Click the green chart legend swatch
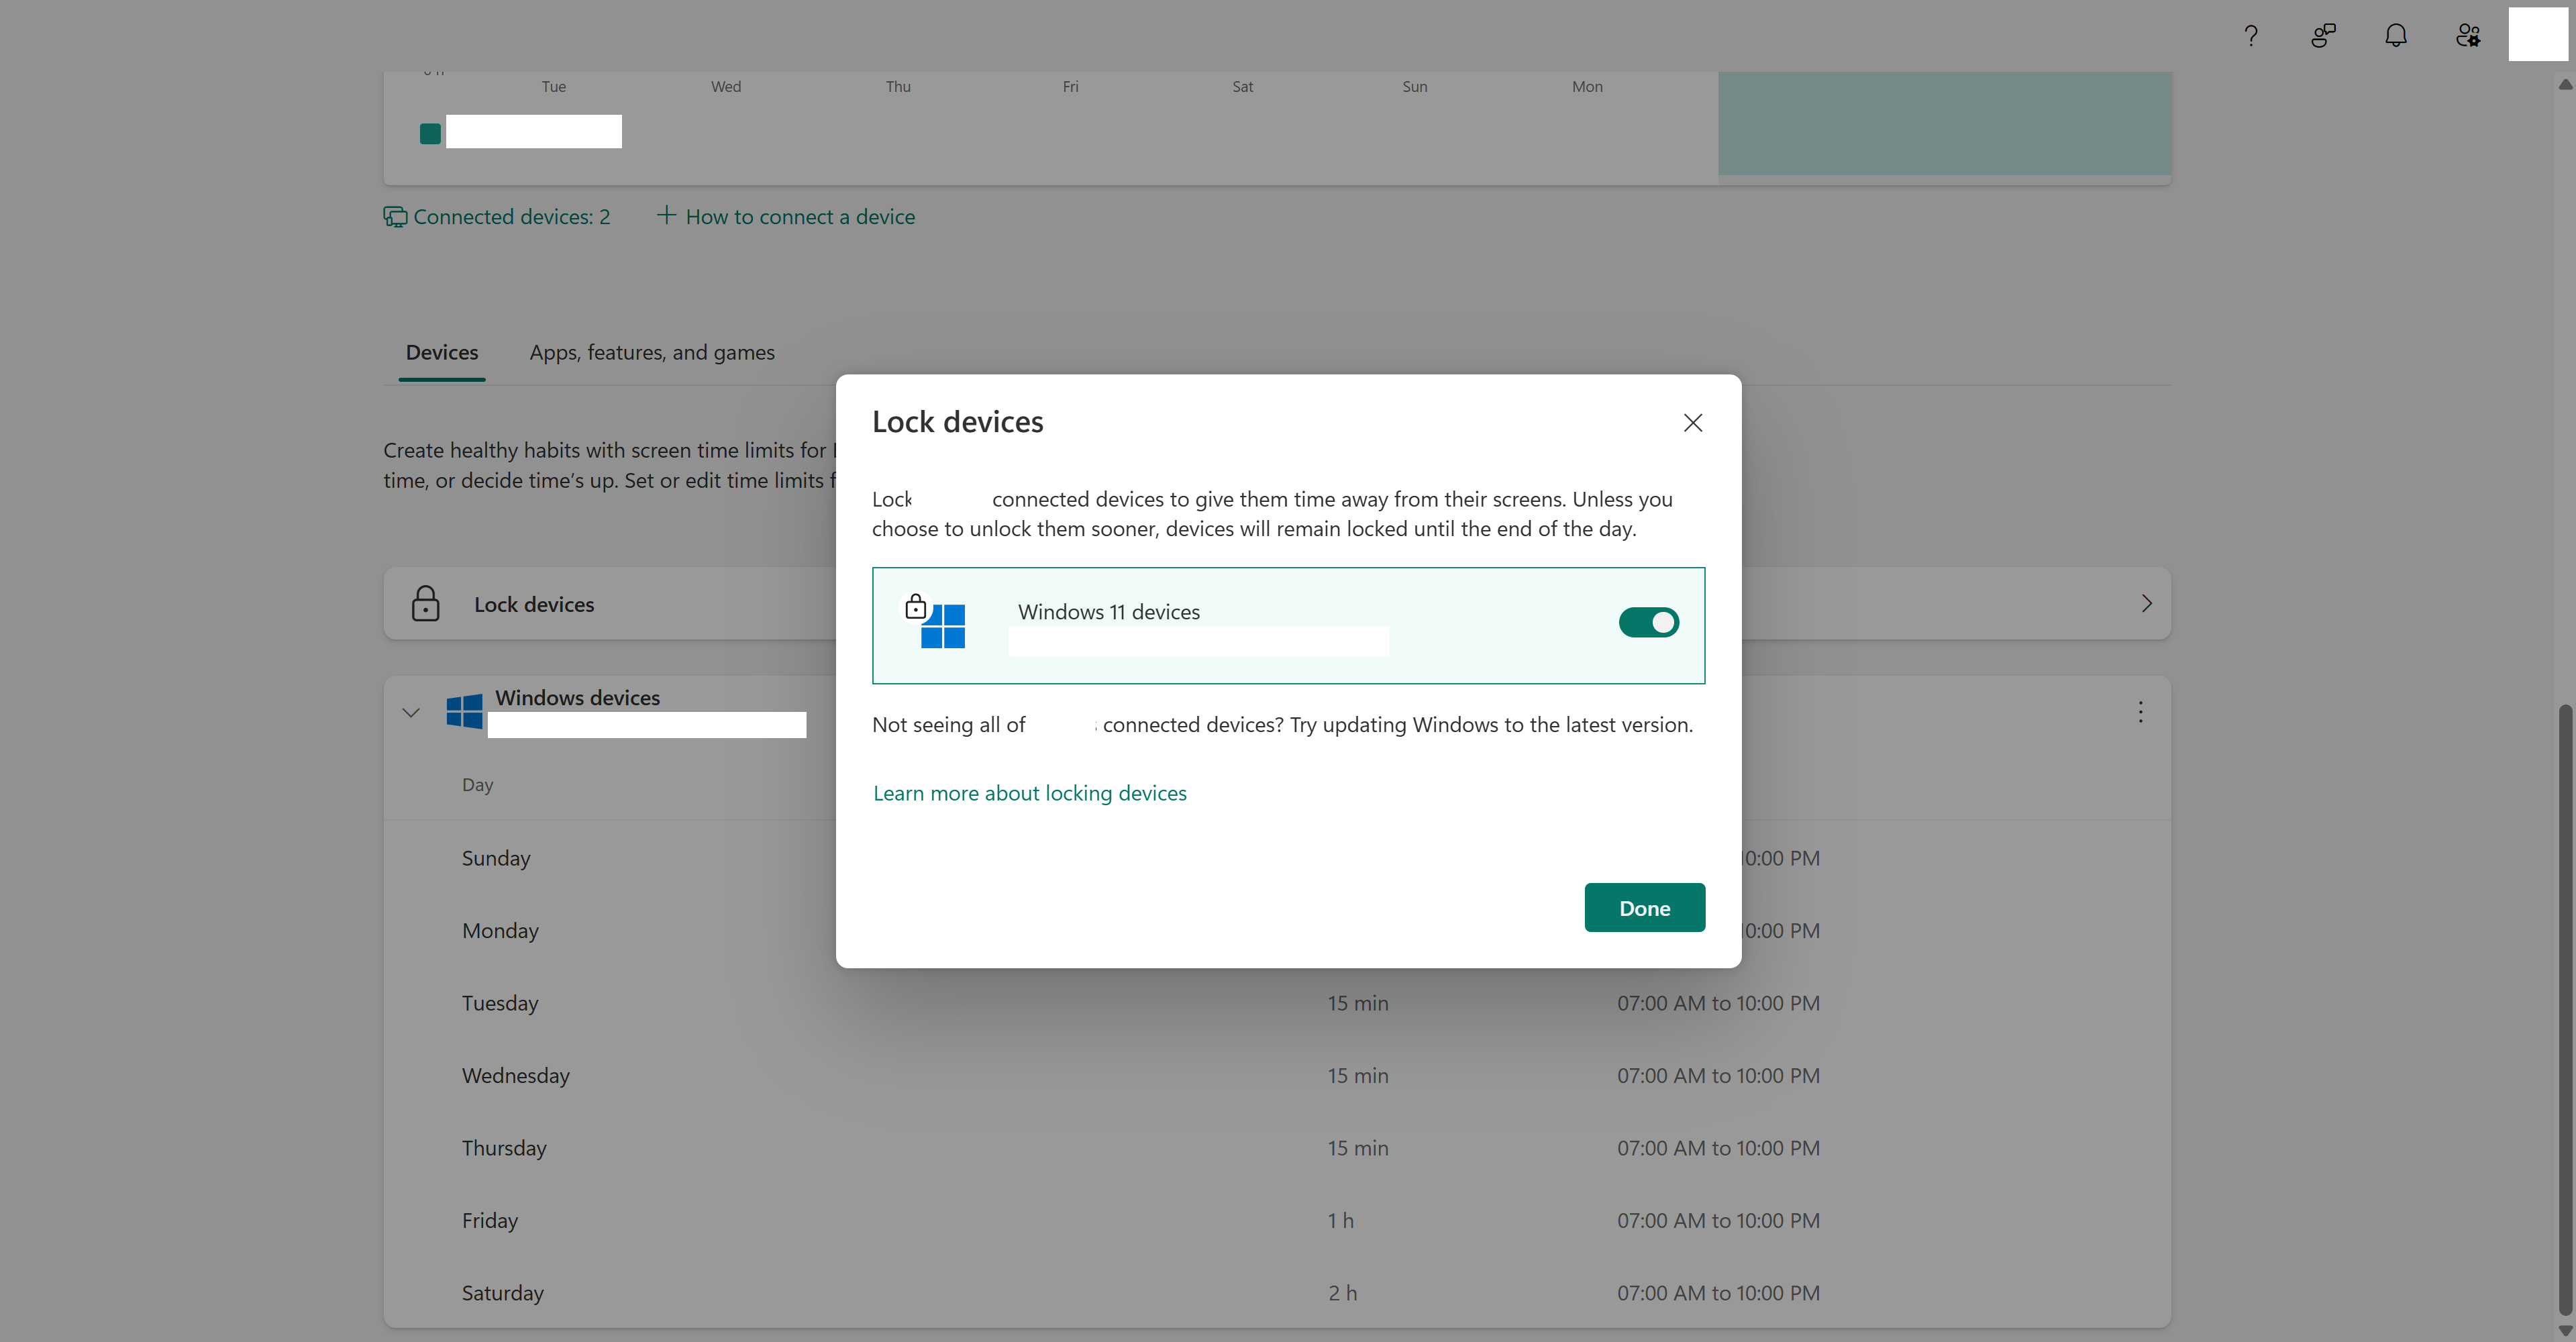The image size is (2576, 1342). click(x=430, y=134)
